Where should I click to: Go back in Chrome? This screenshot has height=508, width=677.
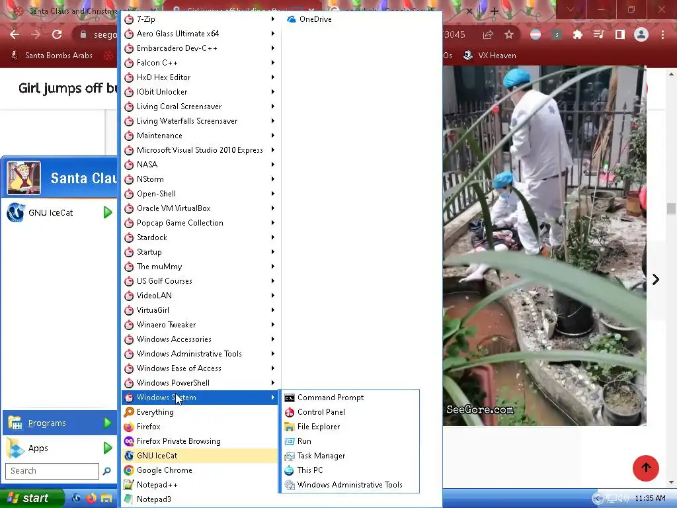coord(15,34)
